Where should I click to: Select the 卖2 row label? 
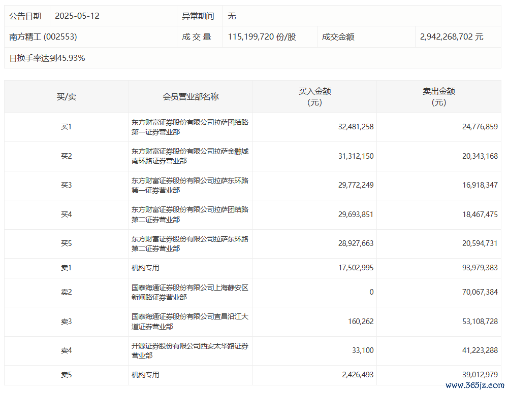coord(67,292)
